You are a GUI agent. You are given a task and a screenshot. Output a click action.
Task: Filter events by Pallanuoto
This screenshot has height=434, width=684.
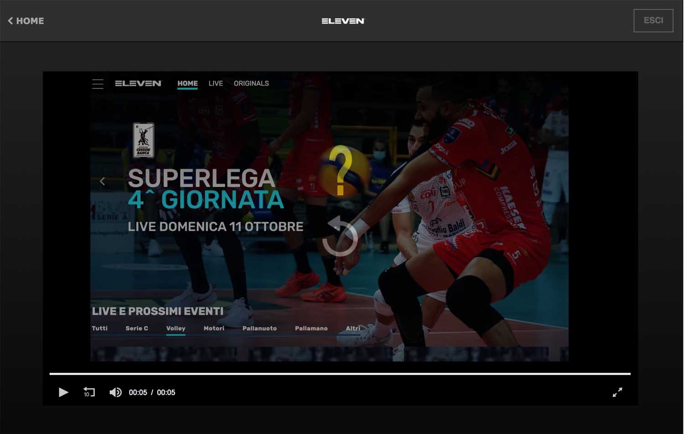(259, 328)
